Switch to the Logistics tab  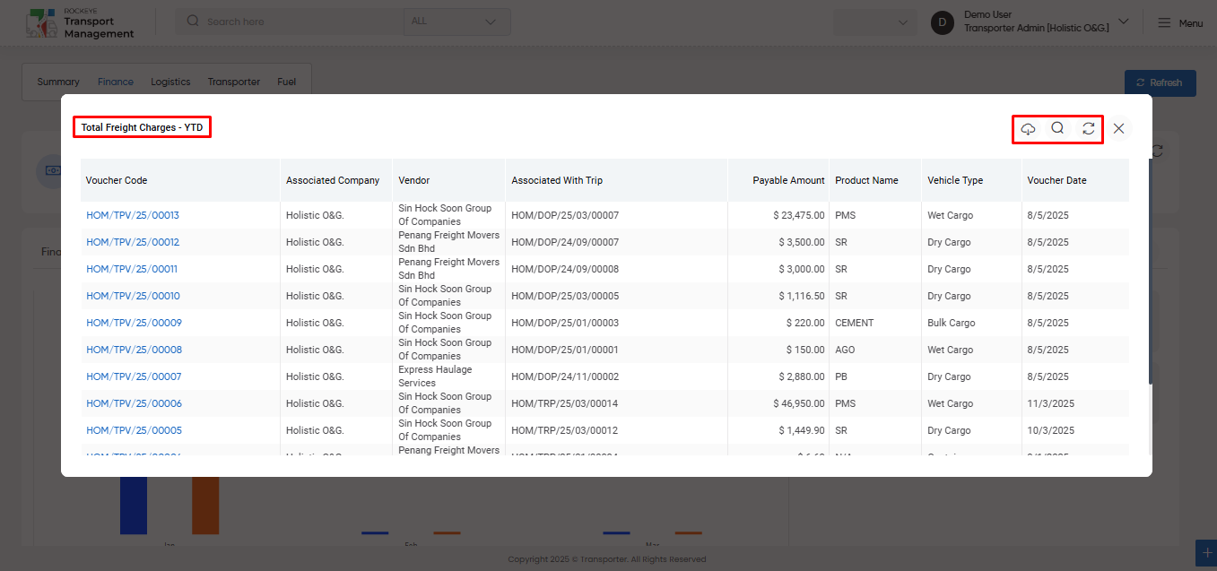point(170,82)
